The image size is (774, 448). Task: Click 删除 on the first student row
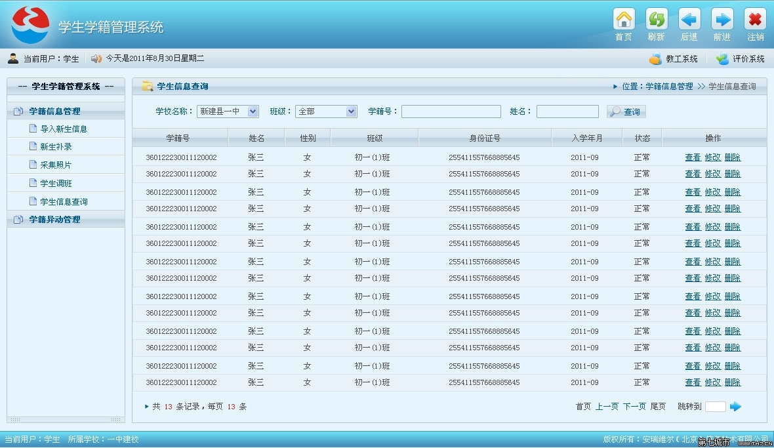coord(732,157)
